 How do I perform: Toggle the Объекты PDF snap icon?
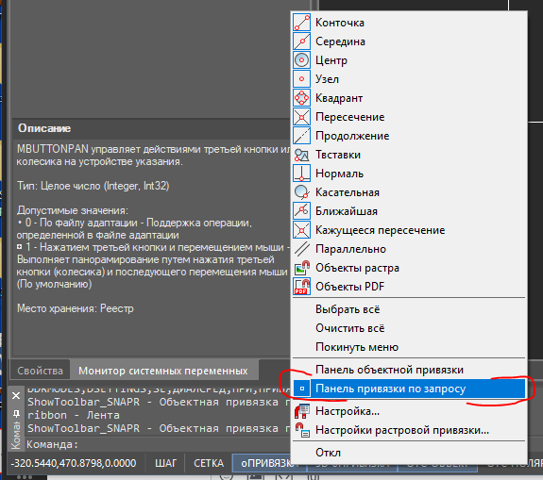coord(301,287)
